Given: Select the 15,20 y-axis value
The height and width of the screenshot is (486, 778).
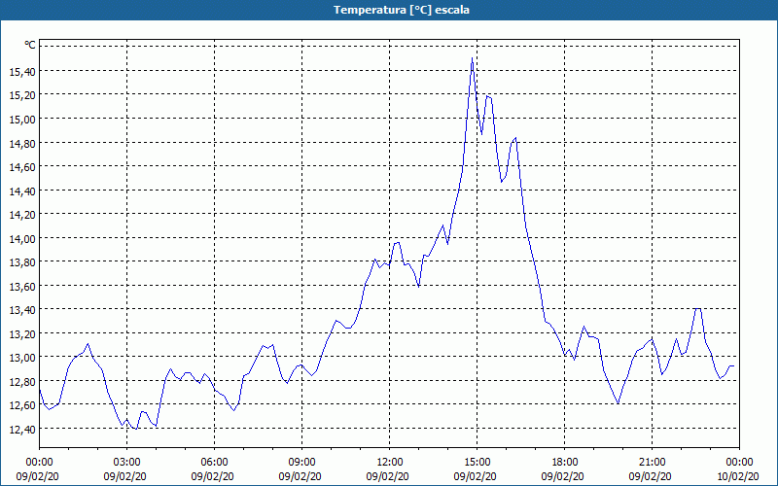Looking at the screenshot, I should [22, 95].
